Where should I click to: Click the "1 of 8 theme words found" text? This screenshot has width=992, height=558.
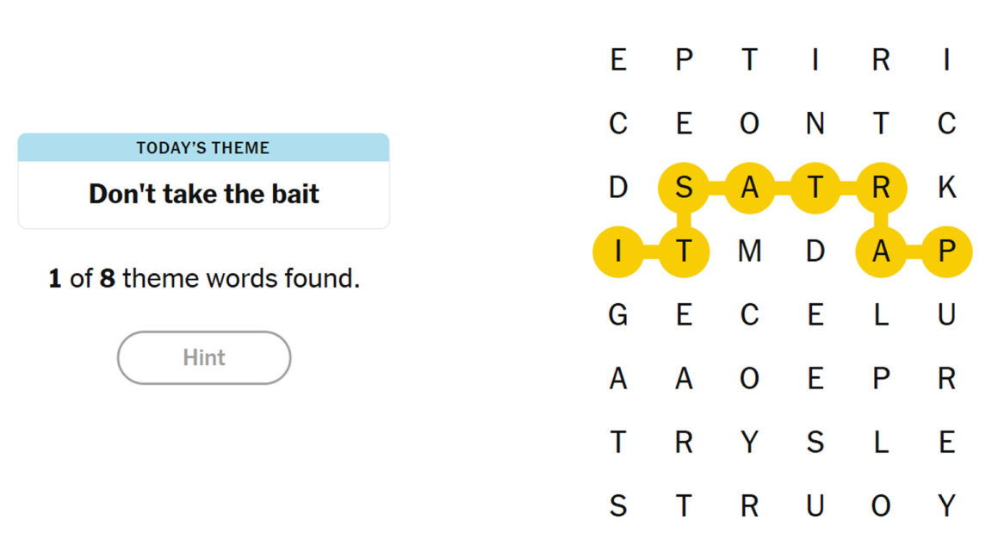point(204,279)
